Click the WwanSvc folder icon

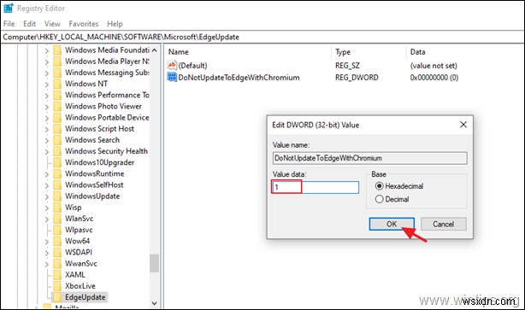[57, 264]
